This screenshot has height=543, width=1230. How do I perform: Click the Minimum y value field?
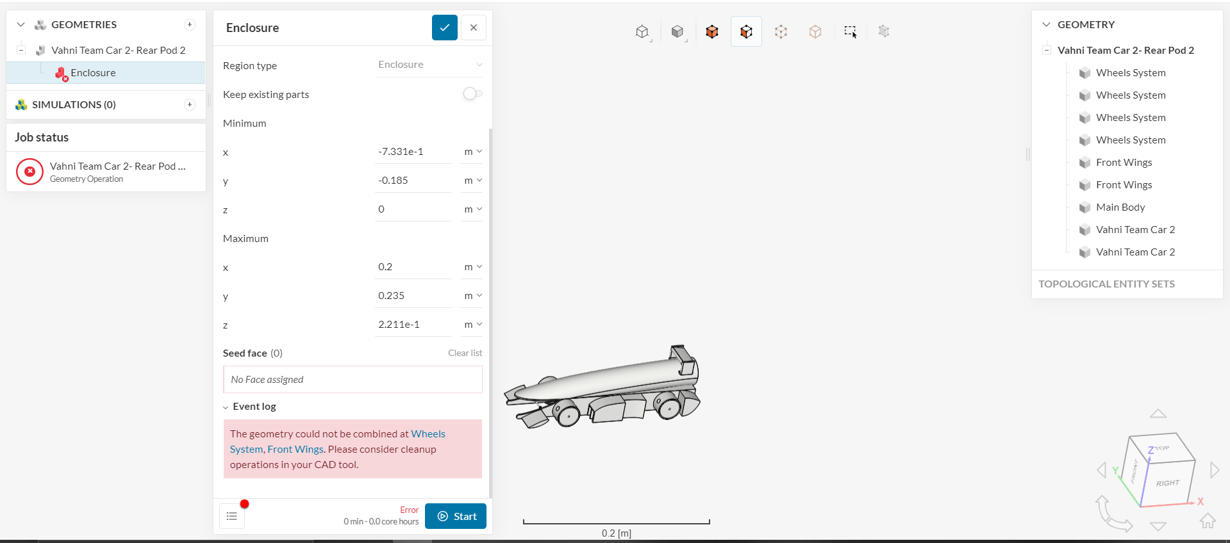(x=413, y=181)
